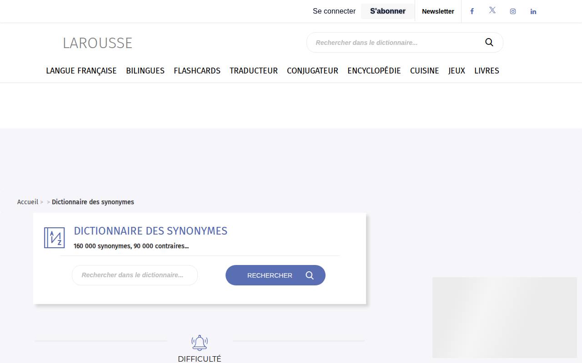Click DICTIONNAIRE DES SYNONYMES heading
This screenshot has height=363, width=582.
(151, 231)
